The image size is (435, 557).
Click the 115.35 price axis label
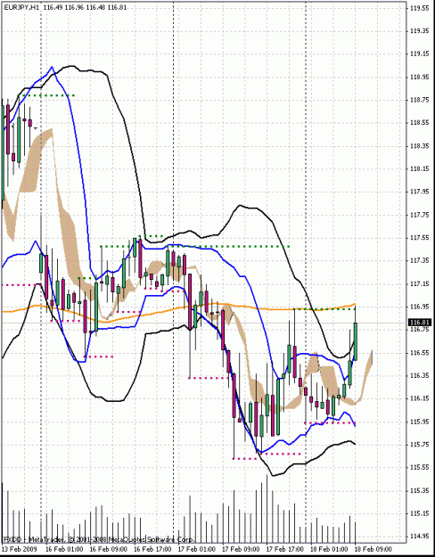click(x=419, y=490)
